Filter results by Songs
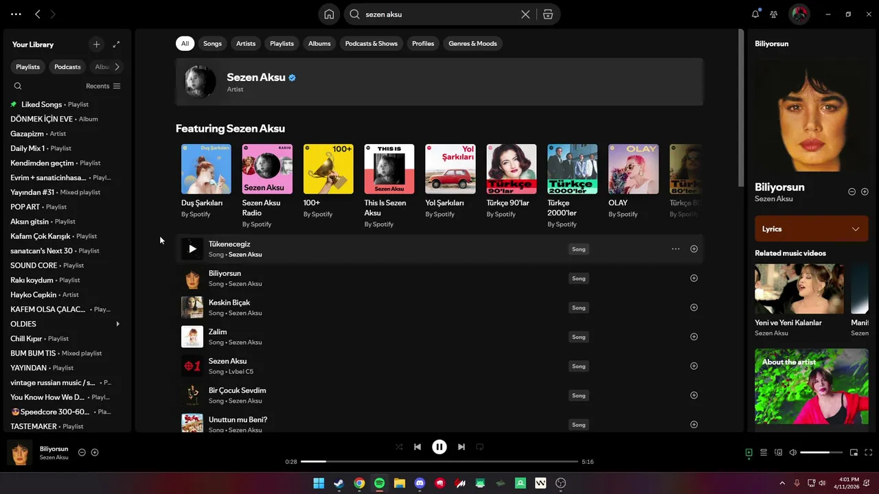 [212, 43]
